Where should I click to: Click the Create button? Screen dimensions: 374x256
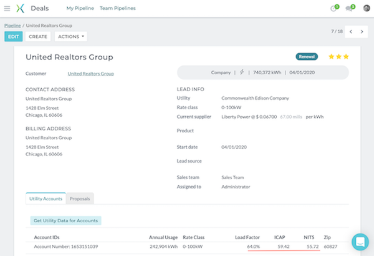click(38, 37)
